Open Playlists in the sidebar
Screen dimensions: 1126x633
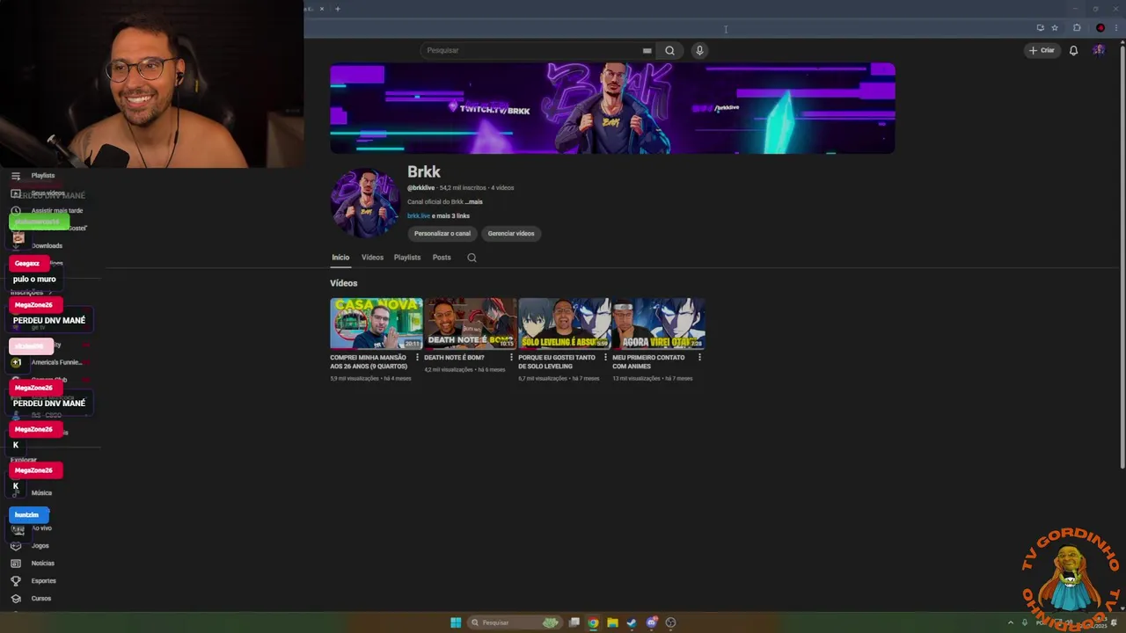[x=42, y=176]
